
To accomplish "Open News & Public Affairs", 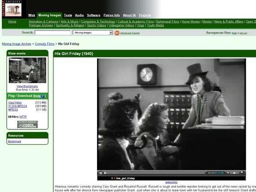I will click(229, 22).
